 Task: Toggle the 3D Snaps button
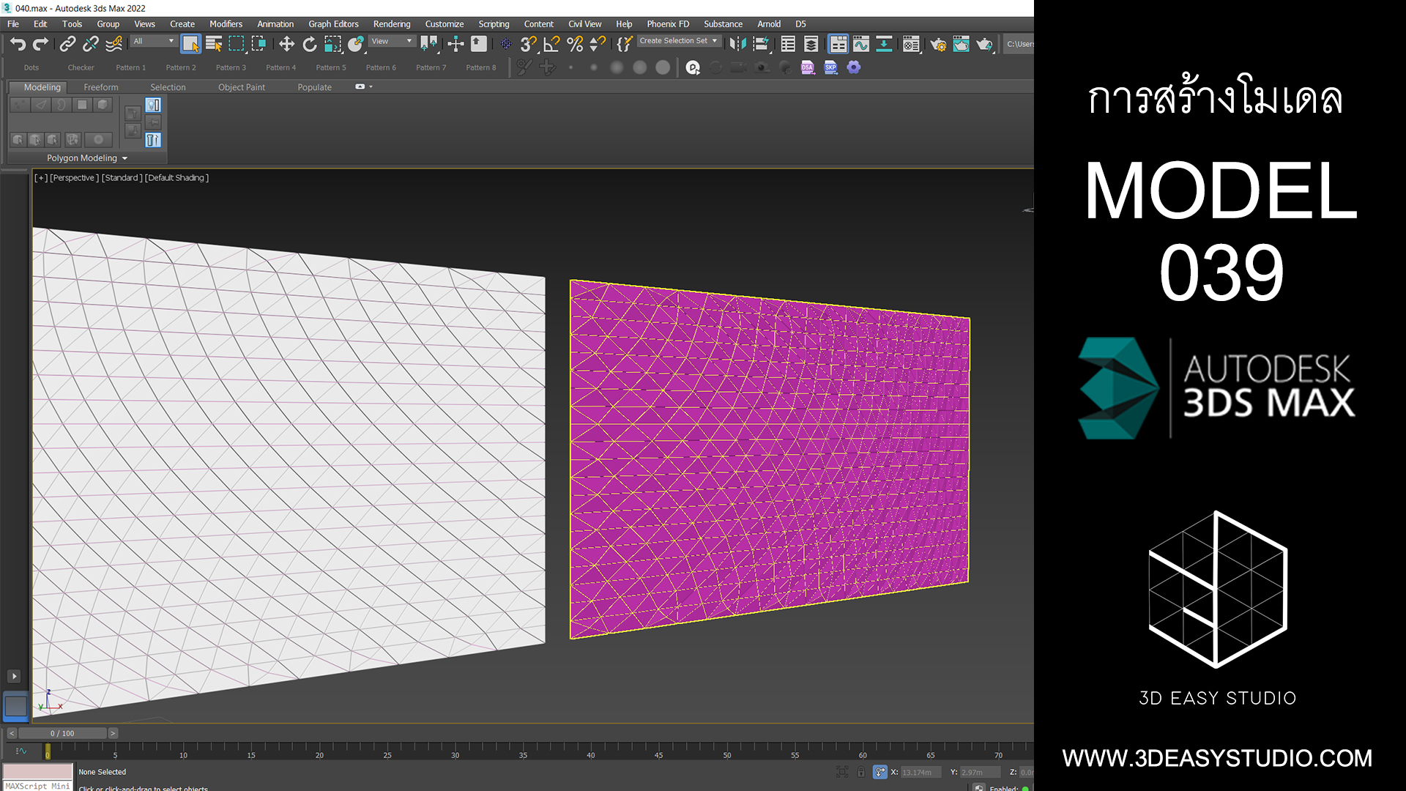[x=528, y=44]
